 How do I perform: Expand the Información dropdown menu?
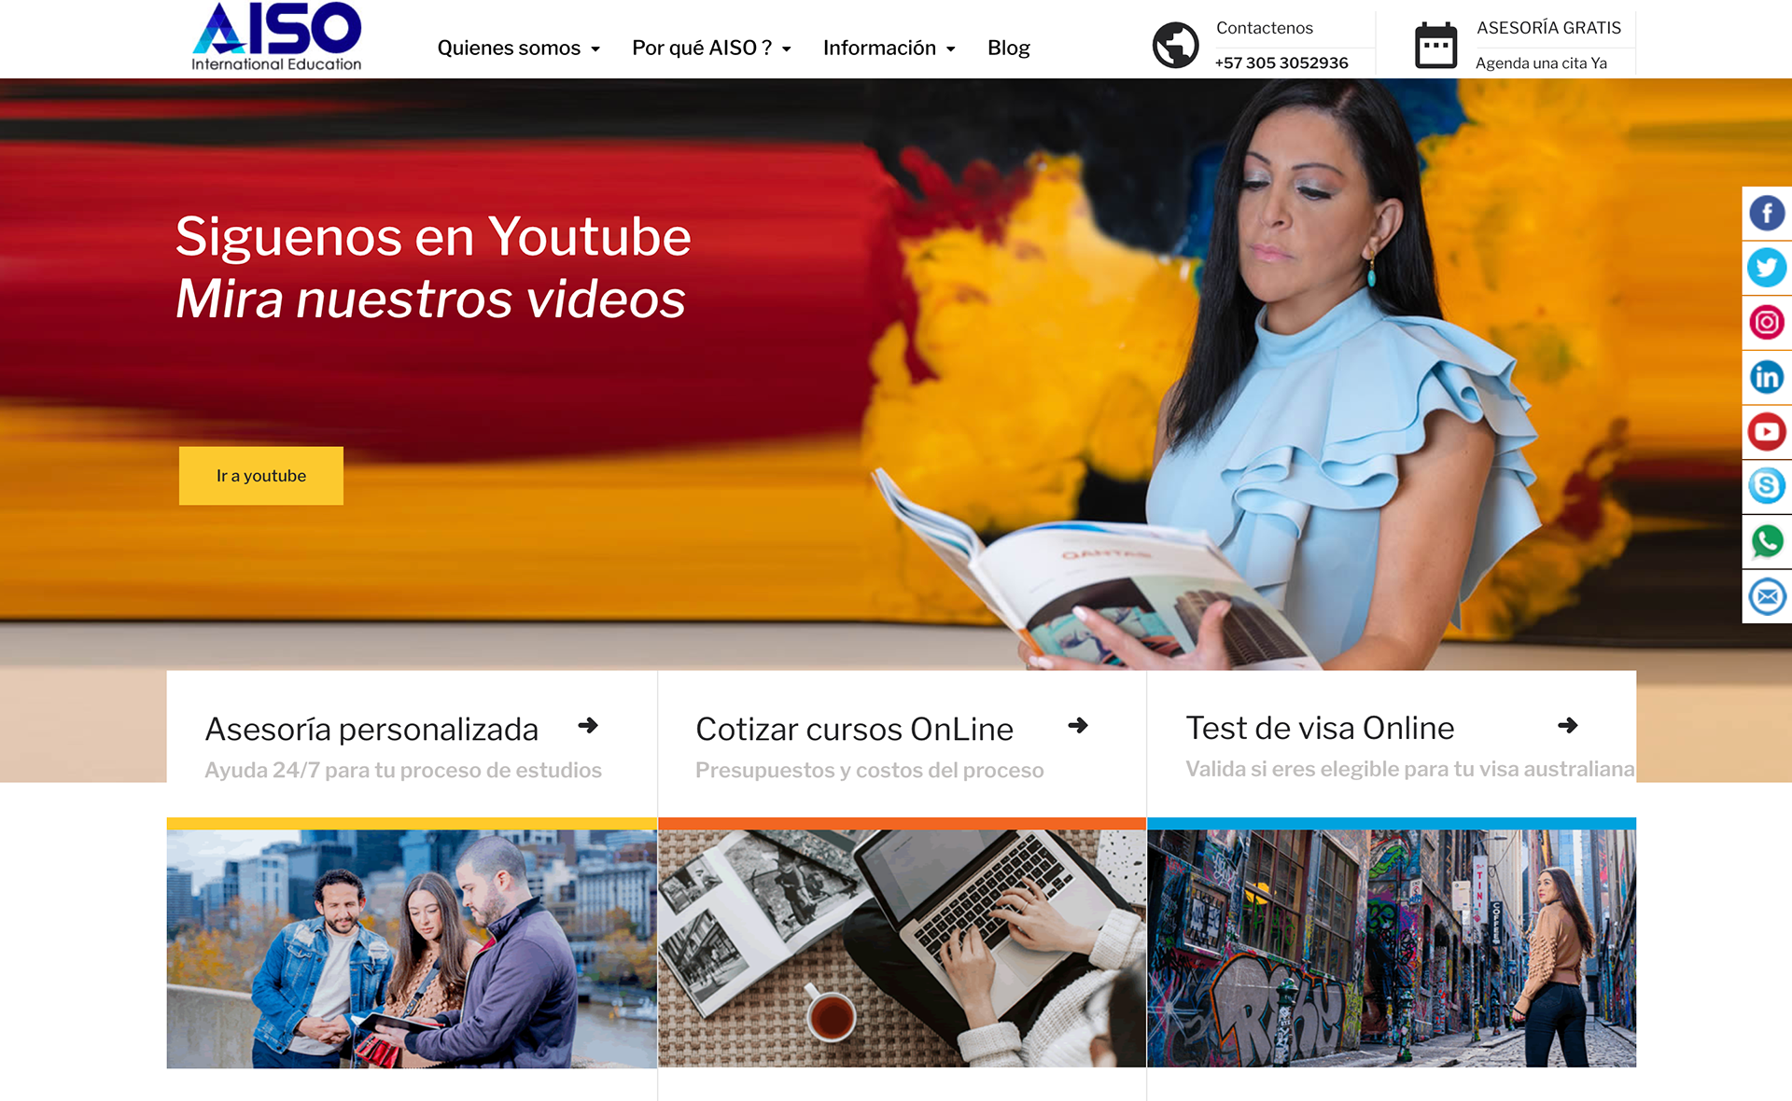click(889, 48)
